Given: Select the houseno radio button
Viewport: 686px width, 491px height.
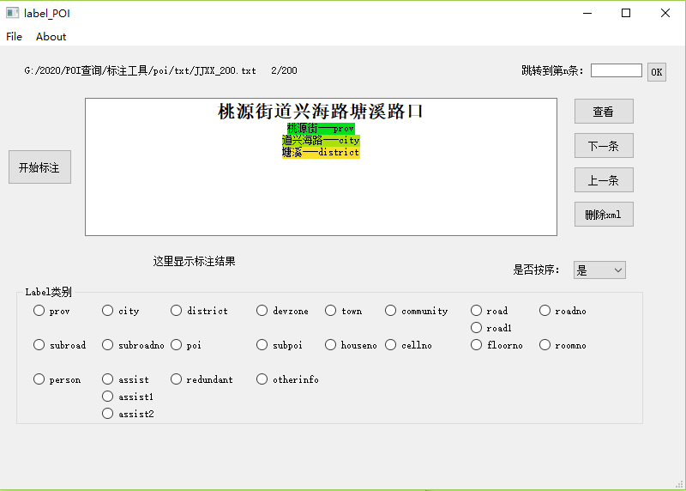Looking at the screenshot, I should tap(351, 345).
